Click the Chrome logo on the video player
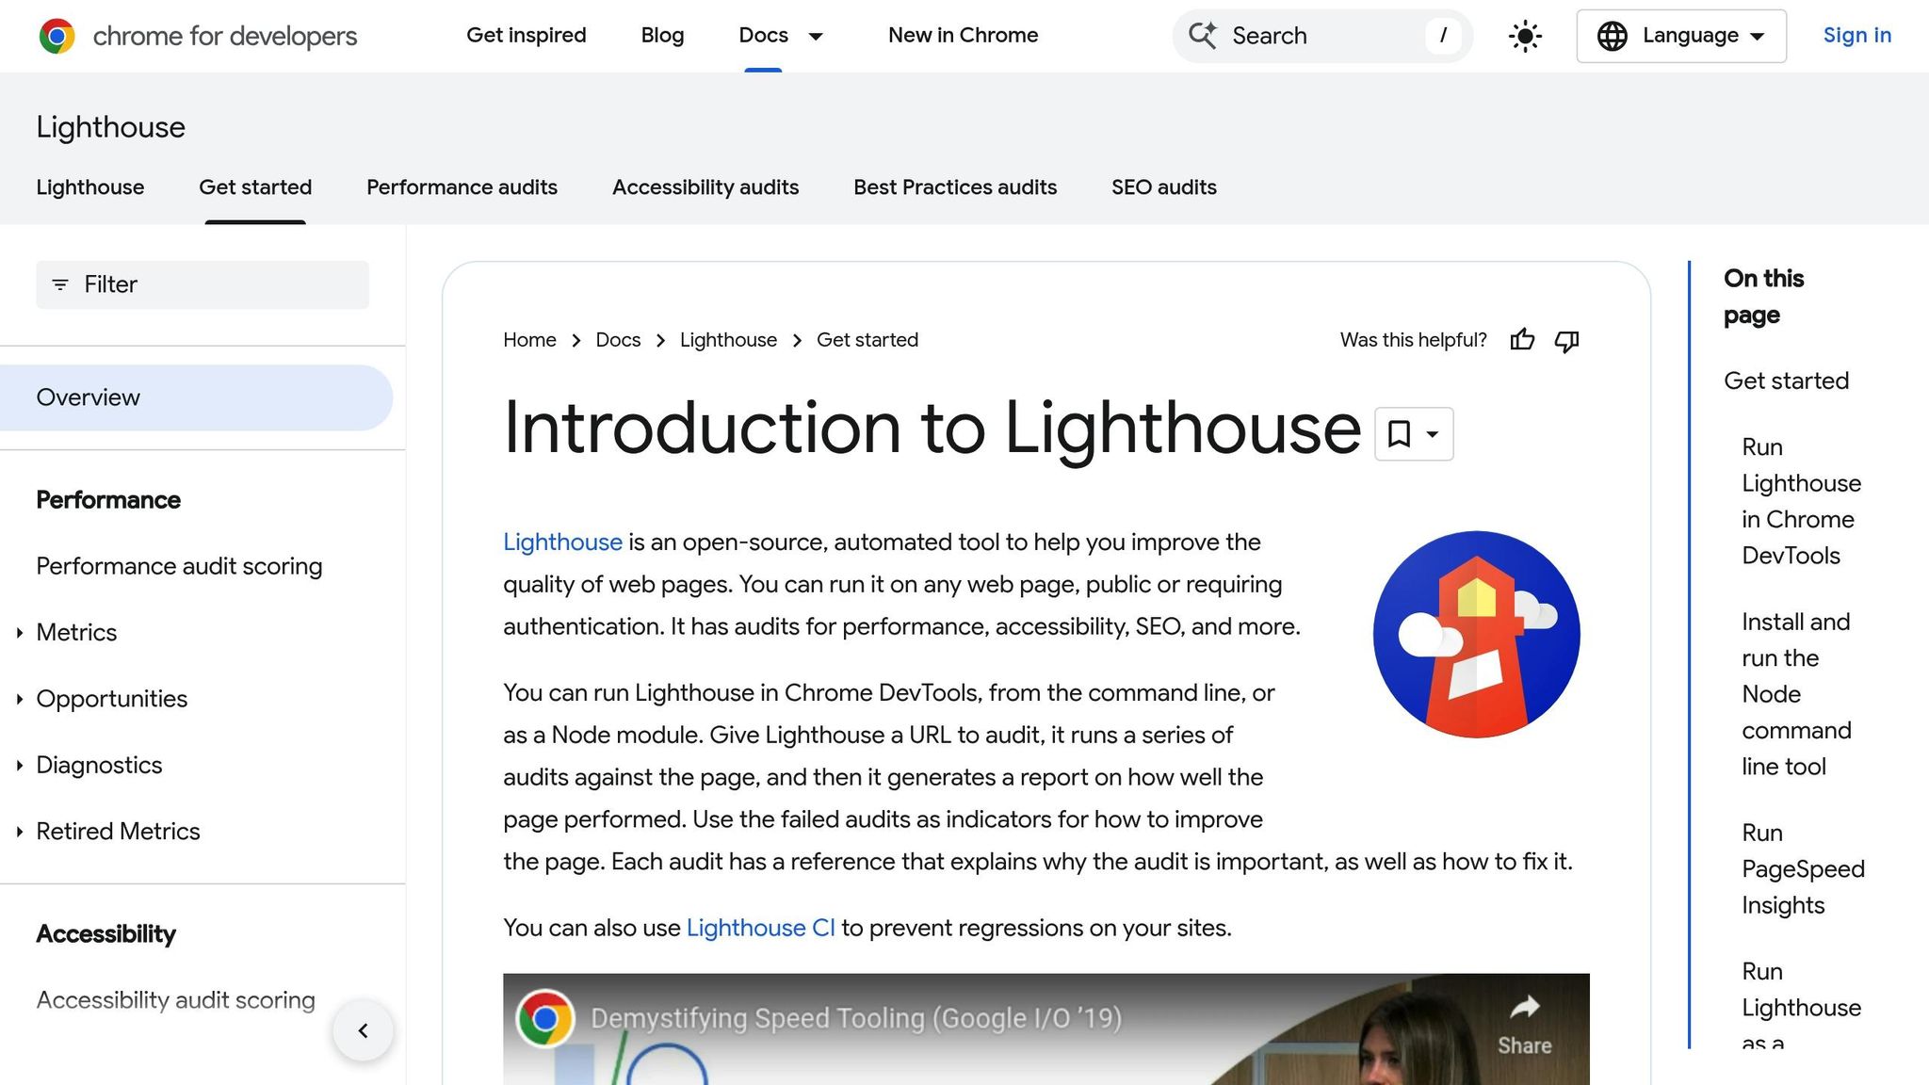 click(x=544, y=1018)
